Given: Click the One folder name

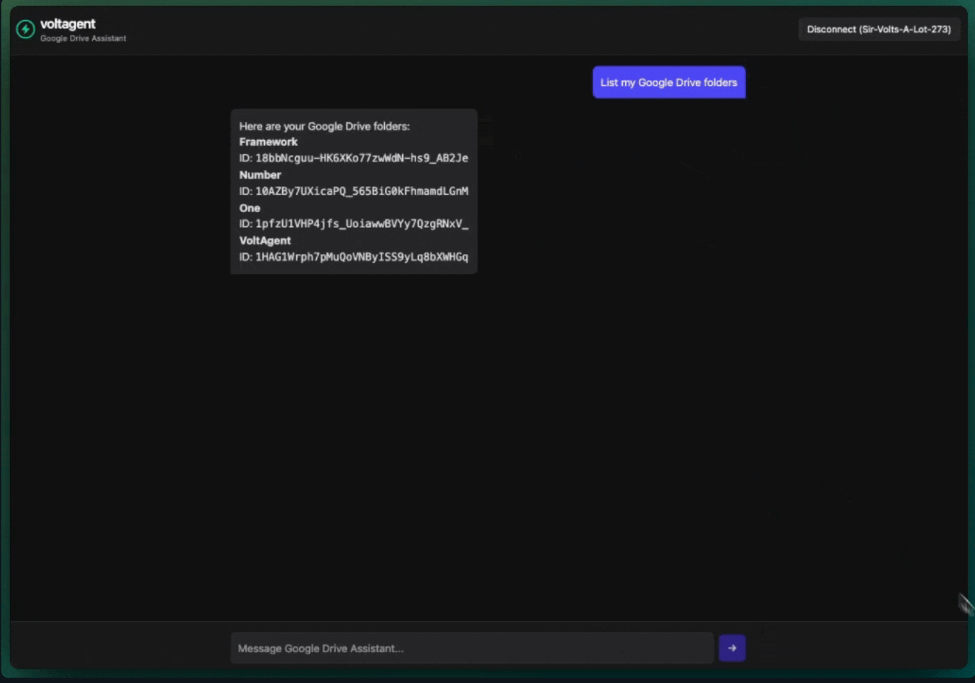Looking at the screenshot, I should click(x=249, y=207).
